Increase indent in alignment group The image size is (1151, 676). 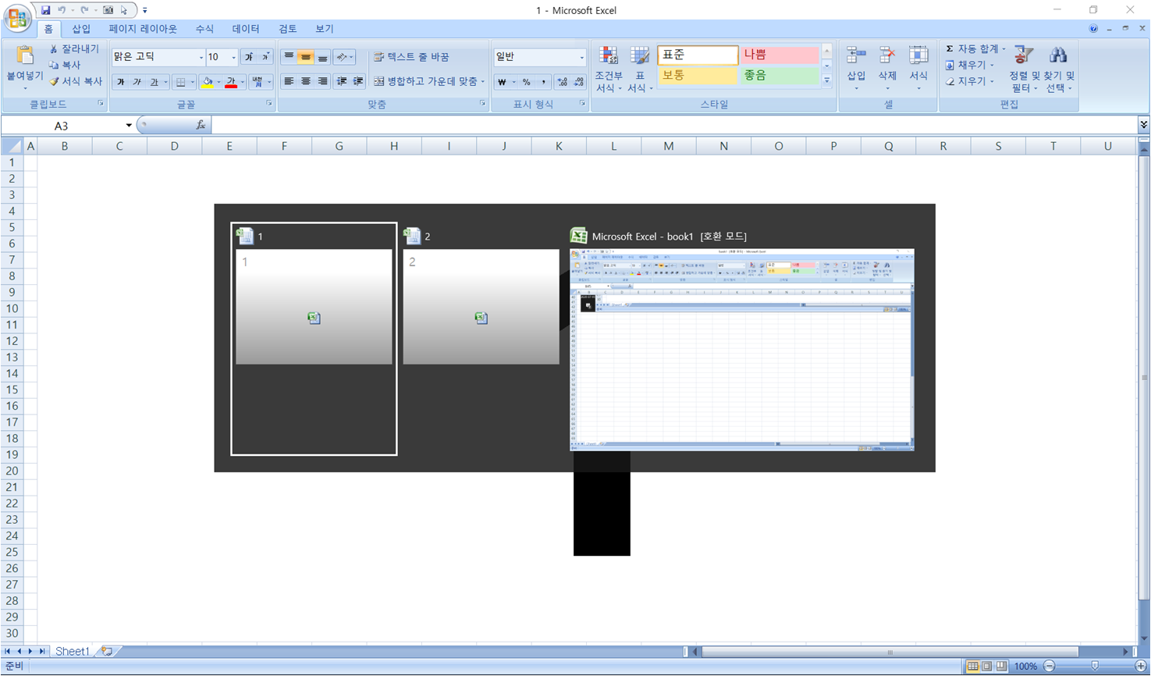(x=358, y=81)
